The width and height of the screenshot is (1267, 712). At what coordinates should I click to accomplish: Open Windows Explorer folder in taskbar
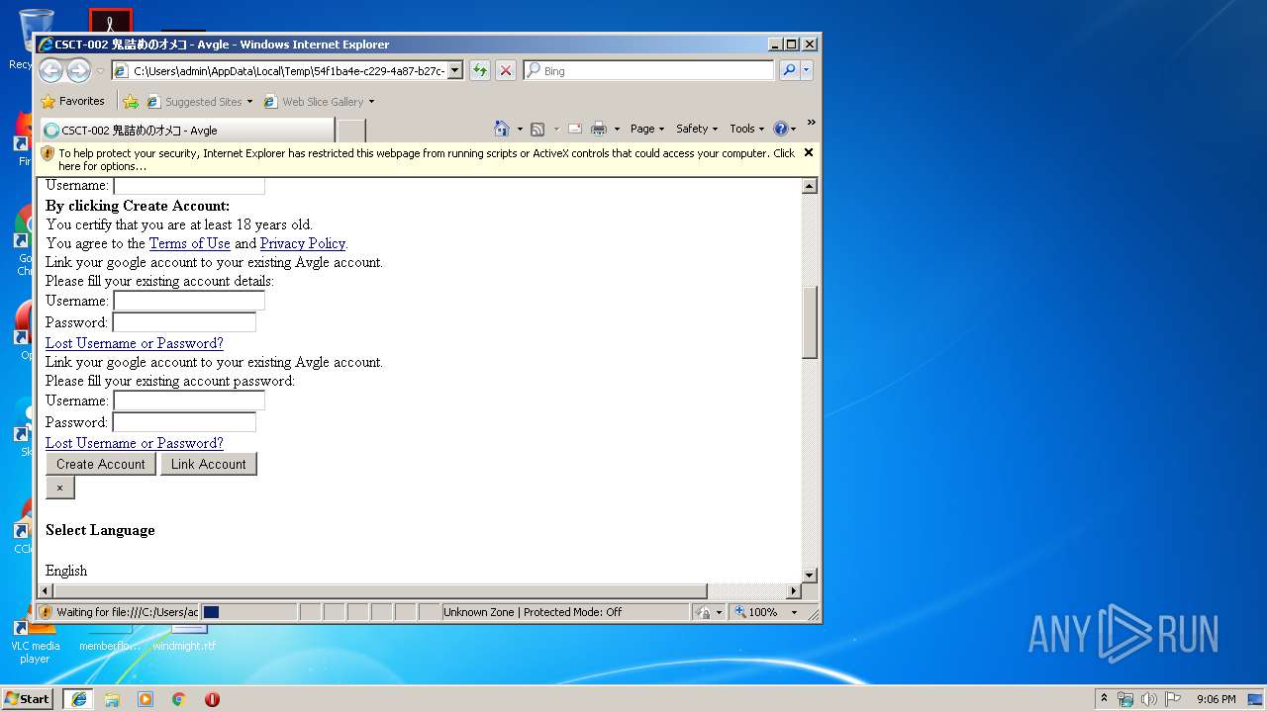pyautogui.click(x=112, y=698)
